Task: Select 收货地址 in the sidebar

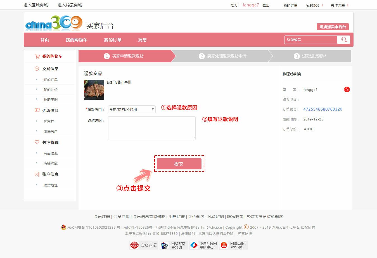Action: 51,185
